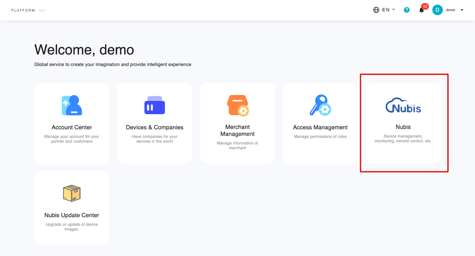The image size is (475, 256).
Task: Click the Nubis Update Center box icon
Action: coord(72,193)
